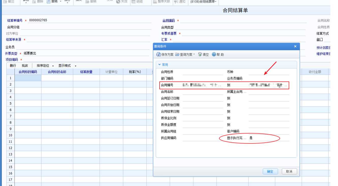
Task: Collapse the 常用 section
Action: [159, 65]
